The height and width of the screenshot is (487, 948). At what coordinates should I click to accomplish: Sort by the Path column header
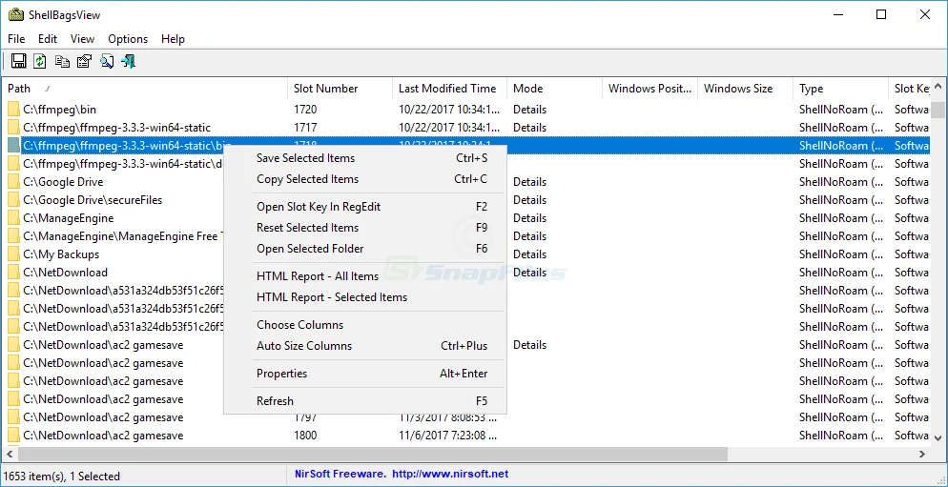pos(145,89)
